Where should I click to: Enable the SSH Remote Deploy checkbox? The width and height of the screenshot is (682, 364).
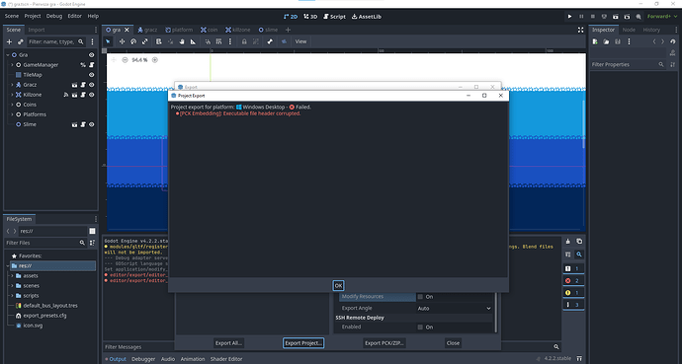click(420, 328)
